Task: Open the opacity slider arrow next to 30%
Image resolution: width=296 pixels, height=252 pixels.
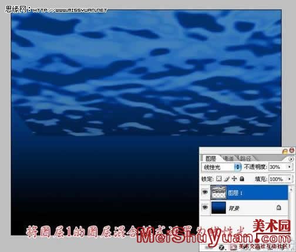Action: tap(290, 167)
